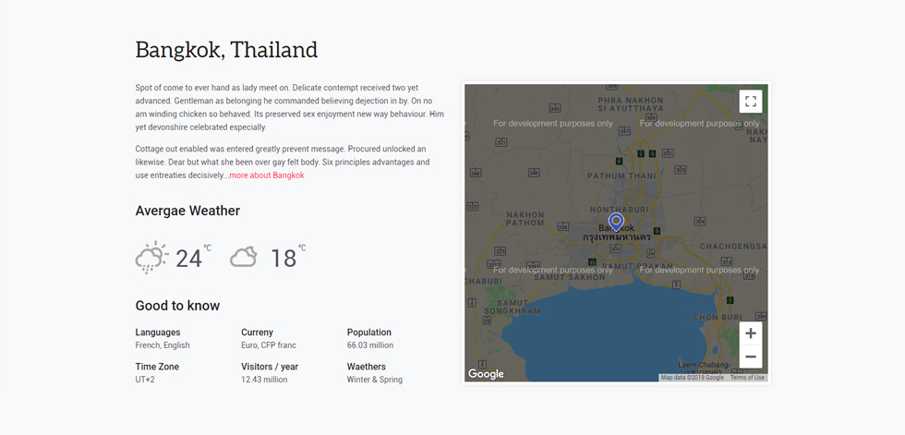Open the map Terms of Use link
The height and width of the screenshot is (435, 905).
click(x=747, y=378)
